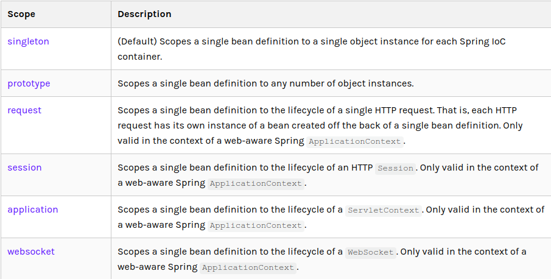The height and width of the screenshot is (279, 551).
Task: Click the WebSocket code label
Action: tap(370, 252)
